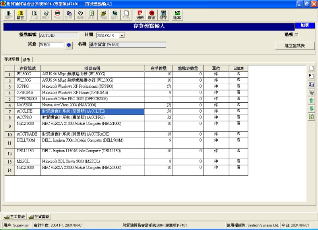Click the 列印 print preview icon
This screenshot has width=318, height=230.
[x=34, y=15]
